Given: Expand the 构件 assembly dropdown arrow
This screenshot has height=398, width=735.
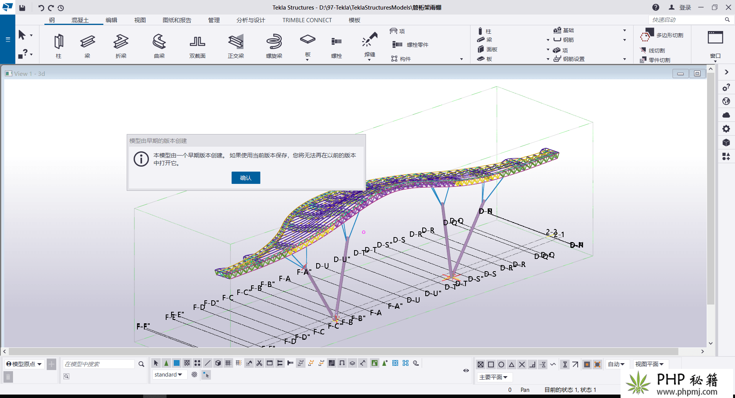Looking at the screenshot, I should click(461, 59).
